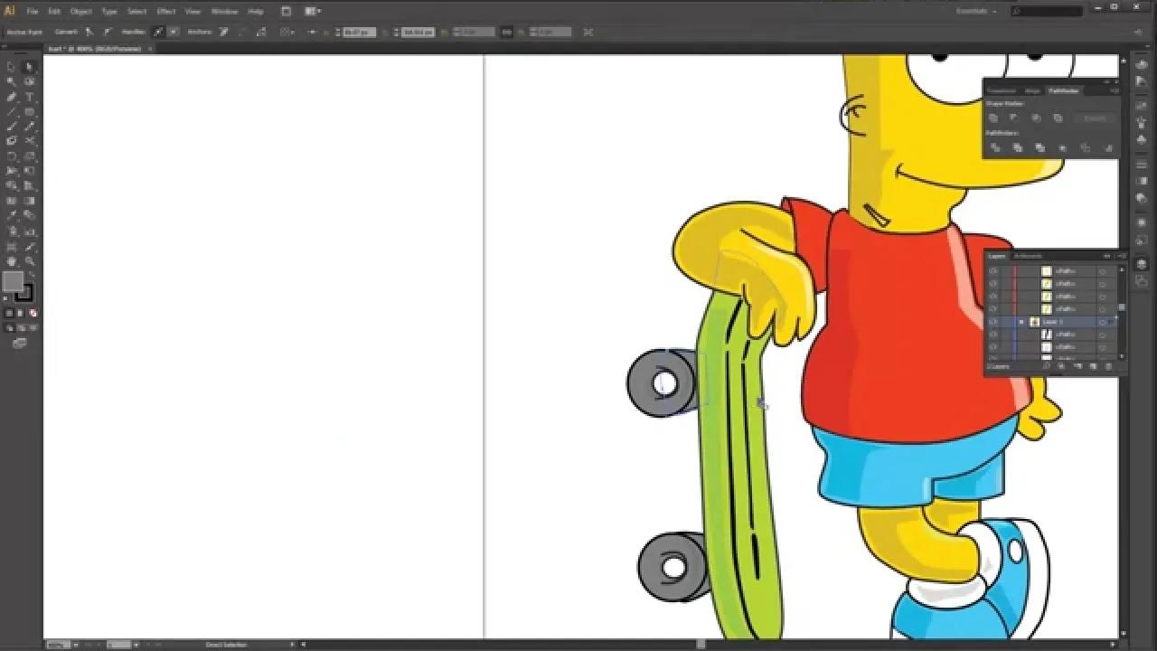Select the Gradient tool
This screenshot has height=651, width=1157.
(x=29, y=201)
